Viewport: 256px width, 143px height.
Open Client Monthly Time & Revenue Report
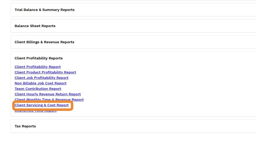(49, 100)
